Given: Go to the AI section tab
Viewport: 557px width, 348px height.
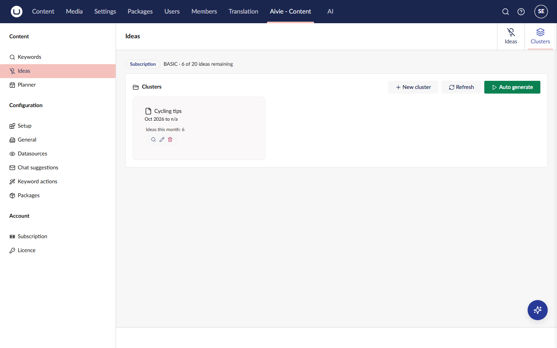Looking at the screenshot, I should click(330, 12).
